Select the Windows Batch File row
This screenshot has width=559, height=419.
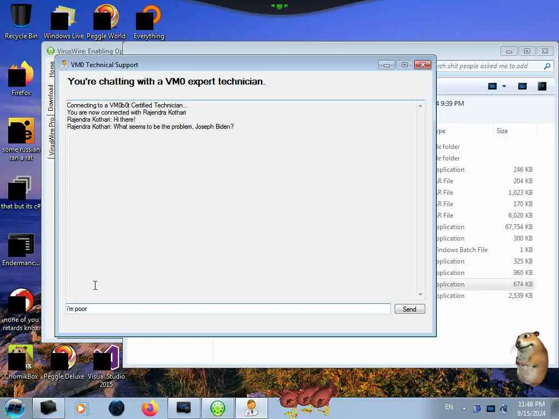point(485,250)
